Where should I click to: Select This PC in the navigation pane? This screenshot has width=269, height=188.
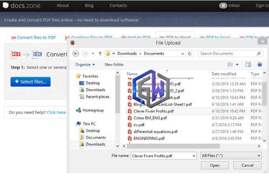(x=89, y=124)
